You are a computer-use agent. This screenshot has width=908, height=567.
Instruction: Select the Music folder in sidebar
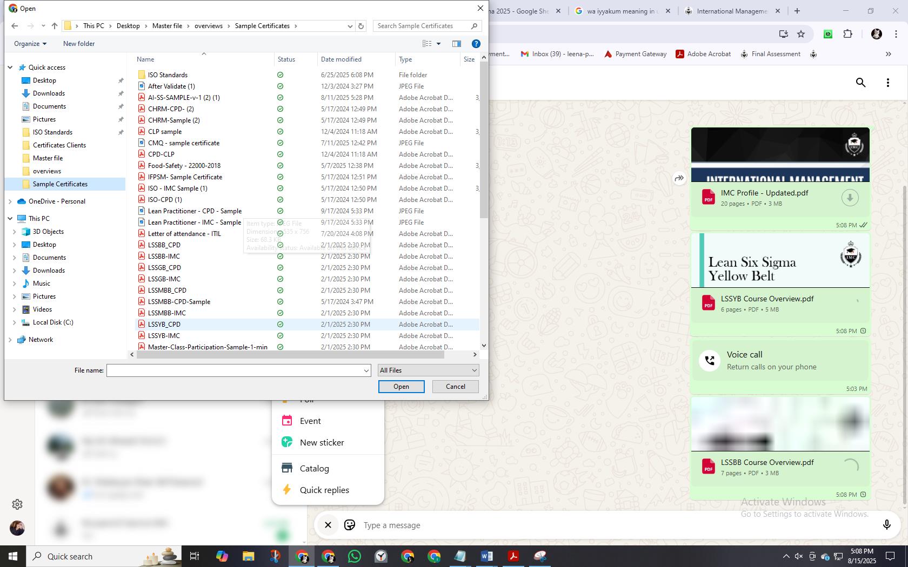pyautogui.click(x=42, y=283)
